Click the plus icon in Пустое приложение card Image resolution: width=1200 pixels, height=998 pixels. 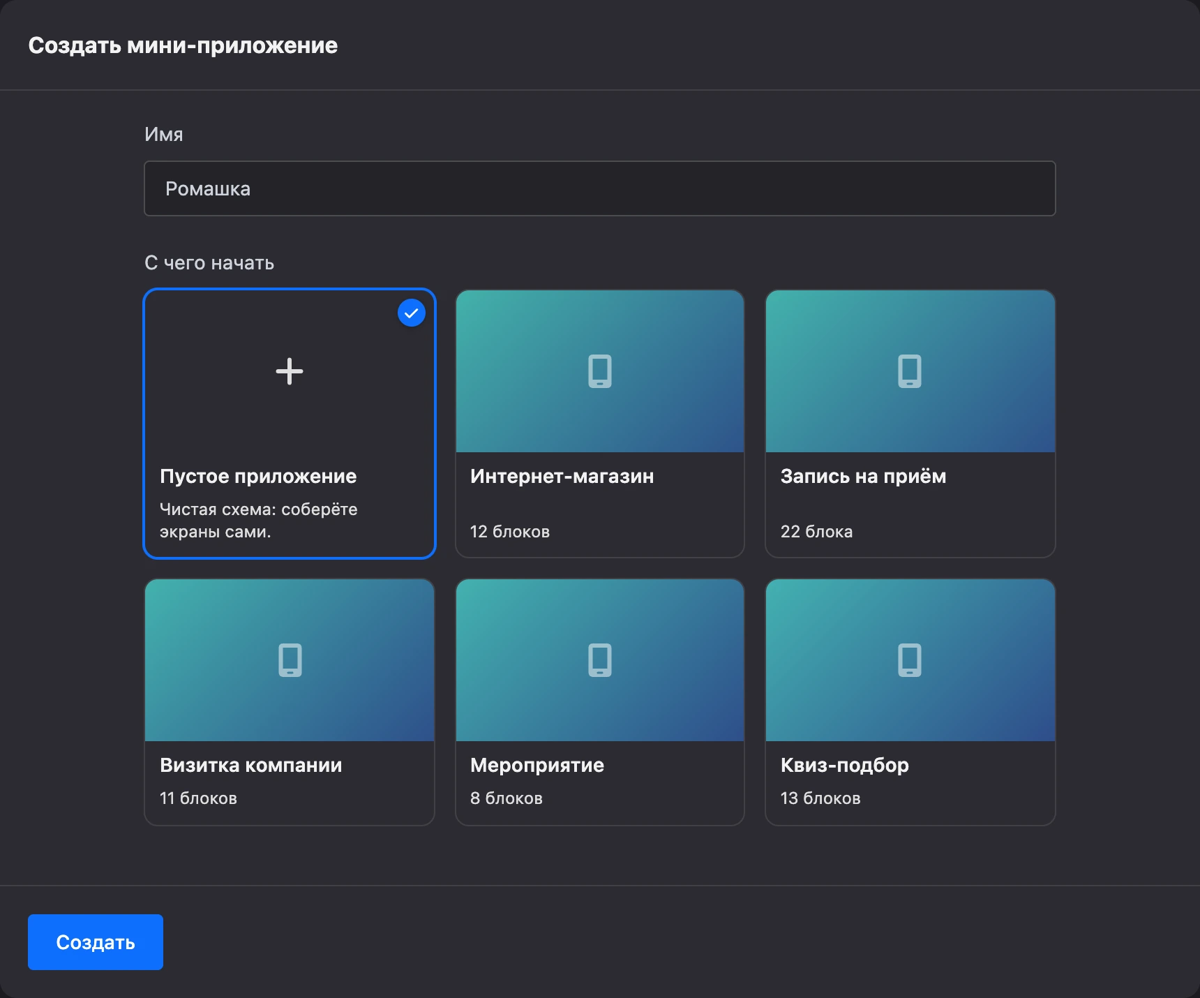point(290,371)
